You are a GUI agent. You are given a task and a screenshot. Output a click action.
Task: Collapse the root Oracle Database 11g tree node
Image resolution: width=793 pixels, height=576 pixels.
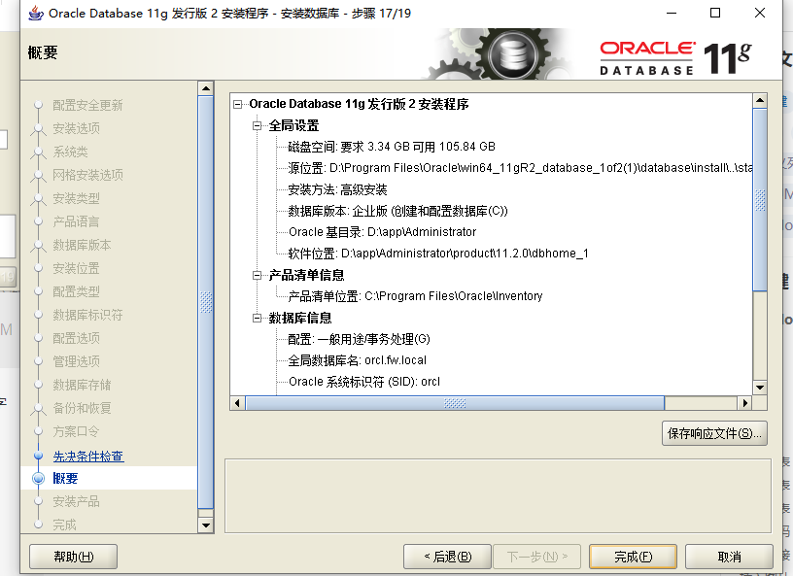[x=237, y=105]
